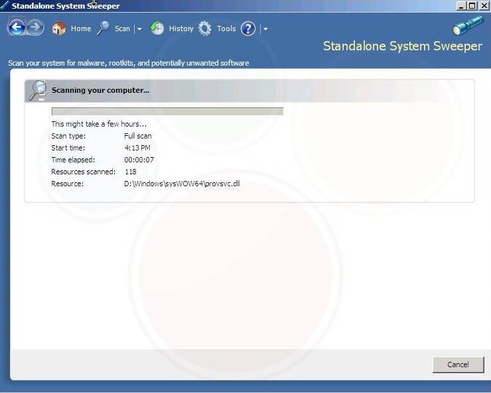This screenshot has width=491, height=393.
Task: Close the Standalone System Sweeper window
Action: pyautogui.click(x=484, y=5)
